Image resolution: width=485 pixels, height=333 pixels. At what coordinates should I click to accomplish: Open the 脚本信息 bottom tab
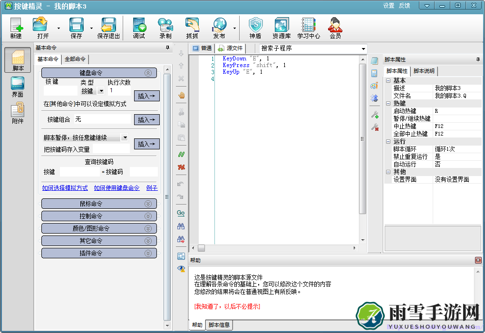point(219,325)
